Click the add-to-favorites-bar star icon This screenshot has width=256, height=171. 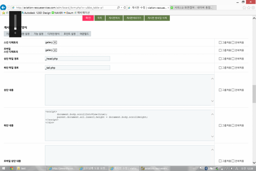point(4,13)
